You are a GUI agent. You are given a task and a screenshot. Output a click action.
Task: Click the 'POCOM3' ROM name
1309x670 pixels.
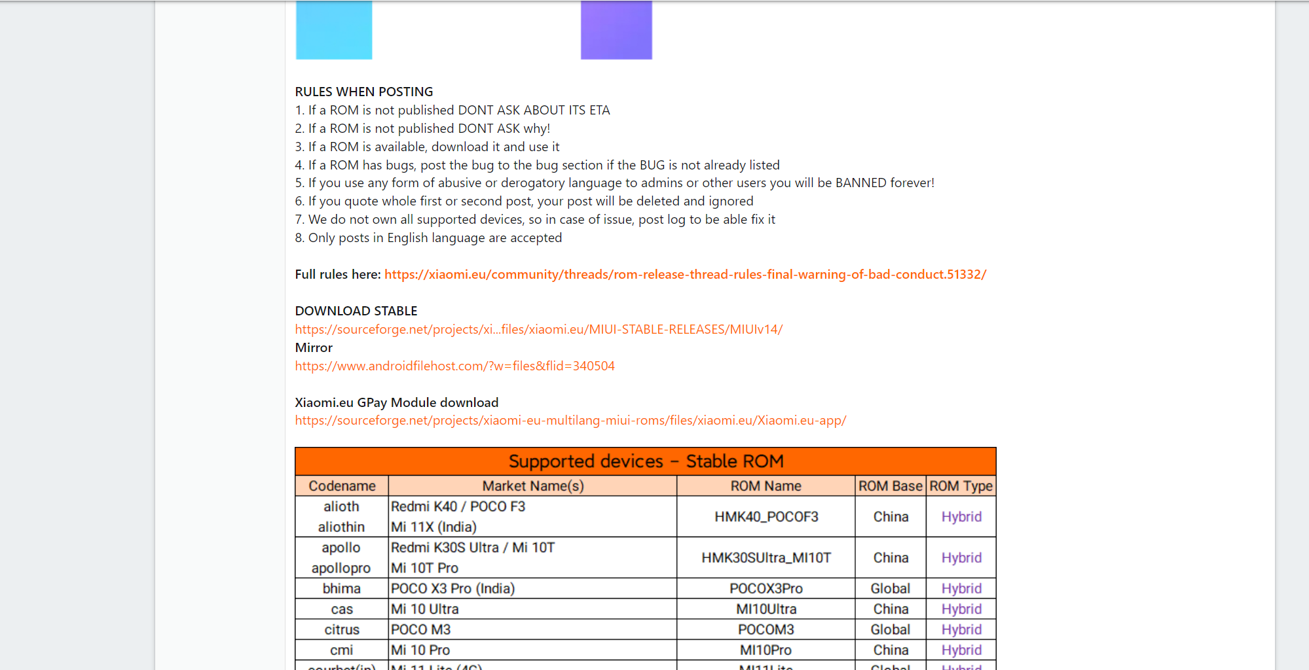(x=766, y=629)
